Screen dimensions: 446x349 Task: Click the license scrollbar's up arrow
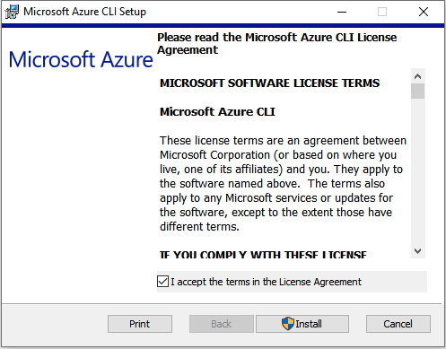(418, 76)
